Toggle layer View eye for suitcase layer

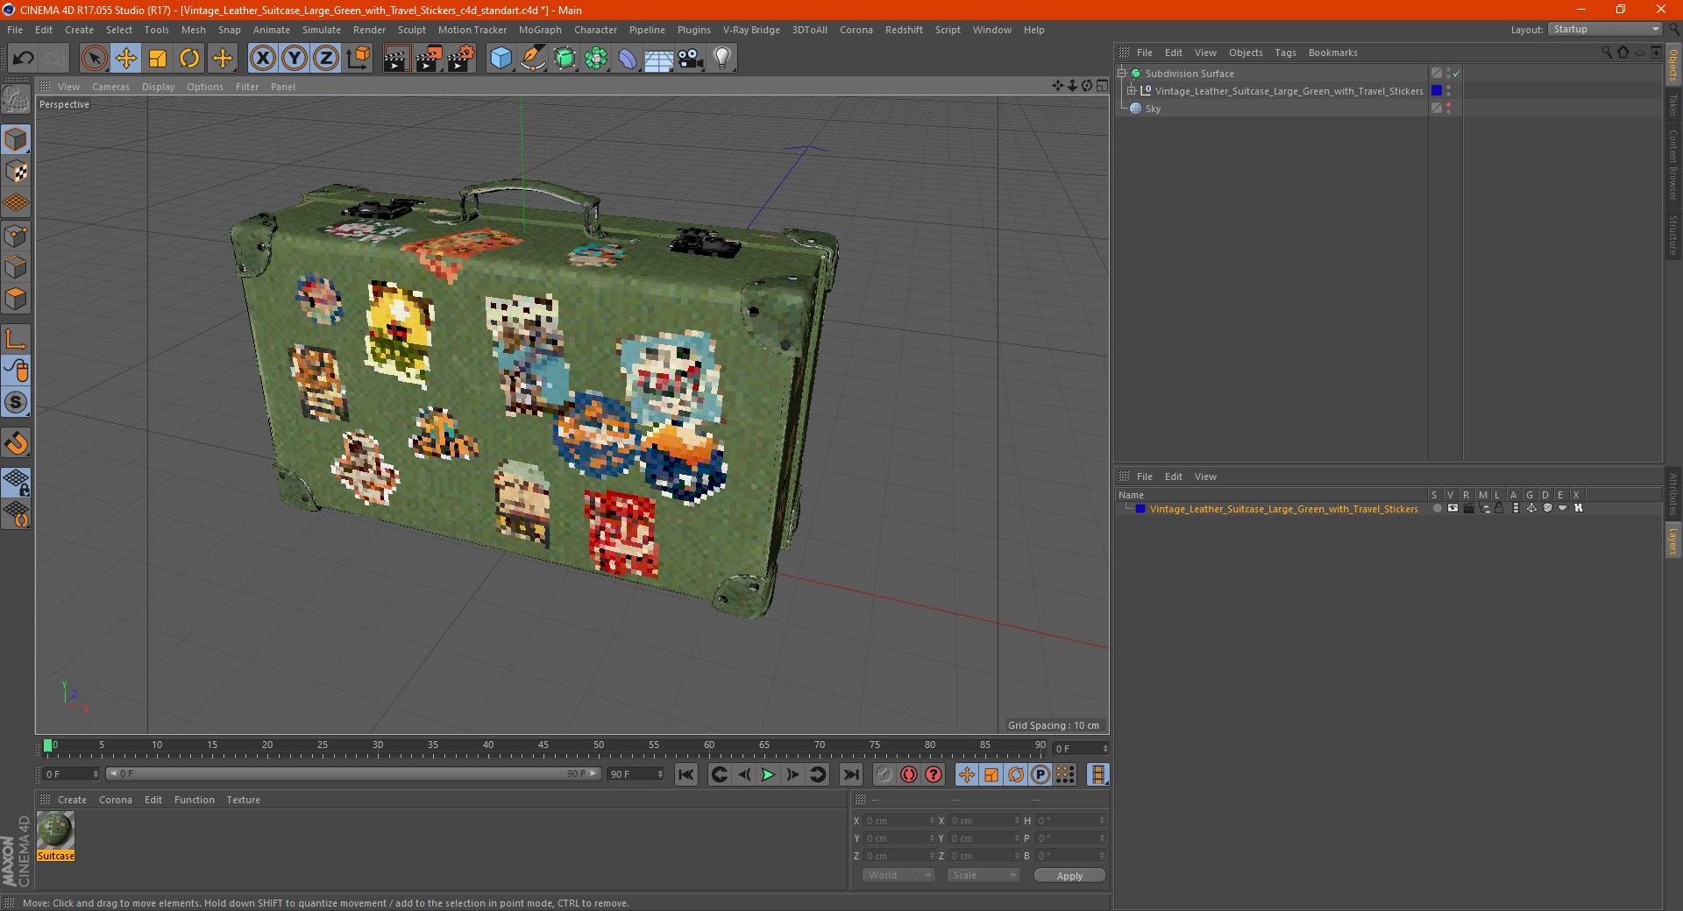[x=1452, y=508]
